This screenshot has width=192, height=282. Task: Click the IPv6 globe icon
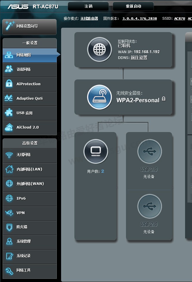pos(9,198)
